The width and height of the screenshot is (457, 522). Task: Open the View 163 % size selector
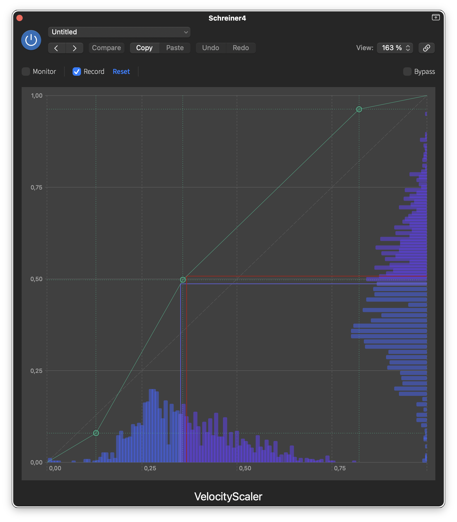[395, 48]
